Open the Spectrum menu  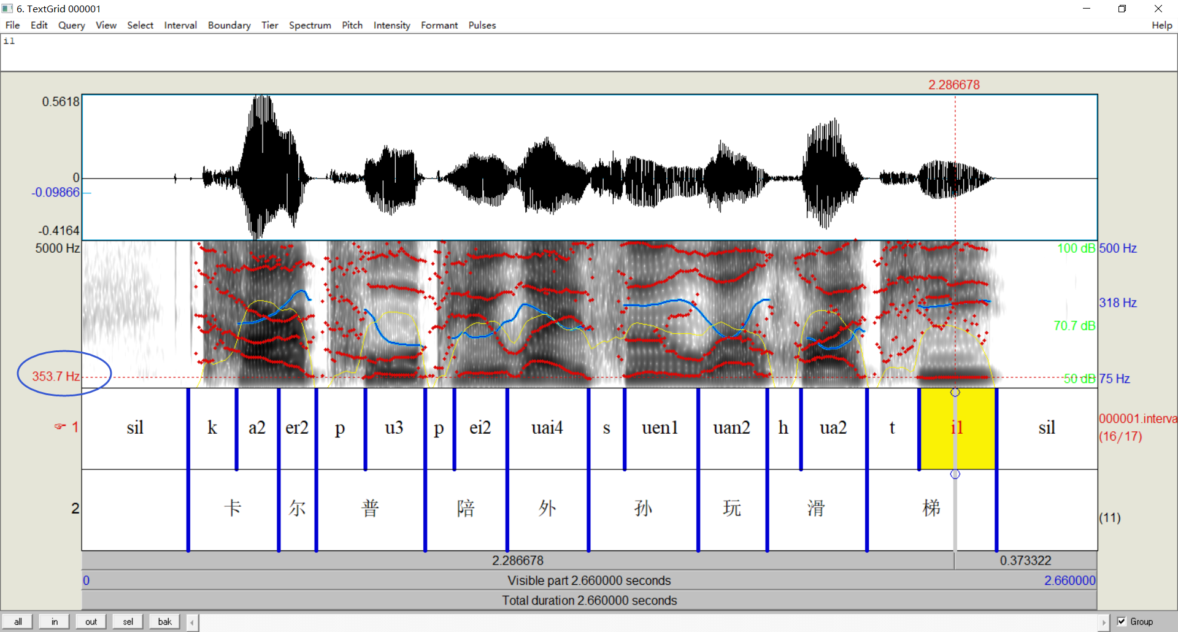tap(310, 25)
